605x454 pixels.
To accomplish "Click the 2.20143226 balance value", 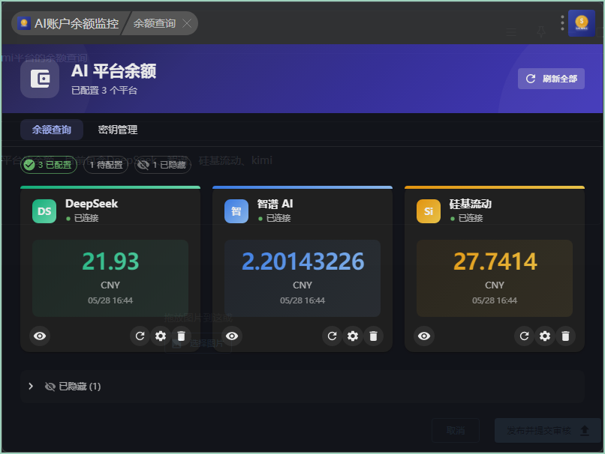I will tap(302, 261).
